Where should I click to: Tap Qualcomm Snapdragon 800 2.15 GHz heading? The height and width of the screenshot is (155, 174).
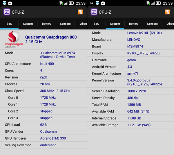tap(51, 40)
